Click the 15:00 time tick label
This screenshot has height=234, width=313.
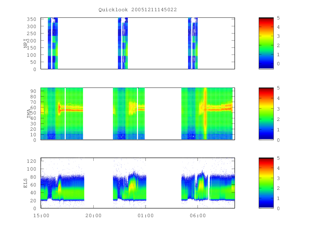(41, 216)
